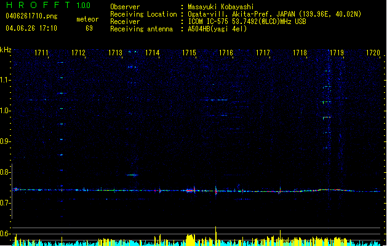Click time marker 1720
This screenshot has height=246, width=387.
[x=373, y=53]
